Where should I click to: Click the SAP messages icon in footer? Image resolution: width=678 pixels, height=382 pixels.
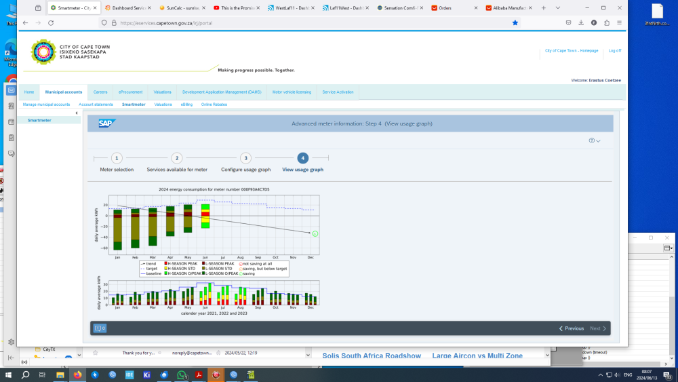coord(100,328)
